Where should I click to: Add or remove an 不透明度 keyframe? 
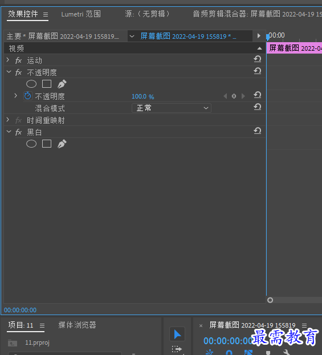pos(234,96)
